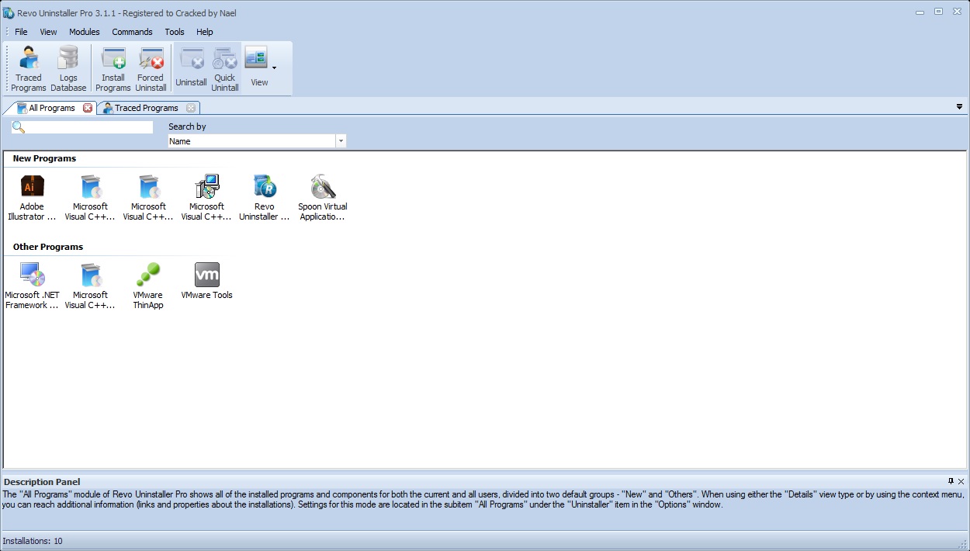Click the Description Panel title

coord(42,482)
